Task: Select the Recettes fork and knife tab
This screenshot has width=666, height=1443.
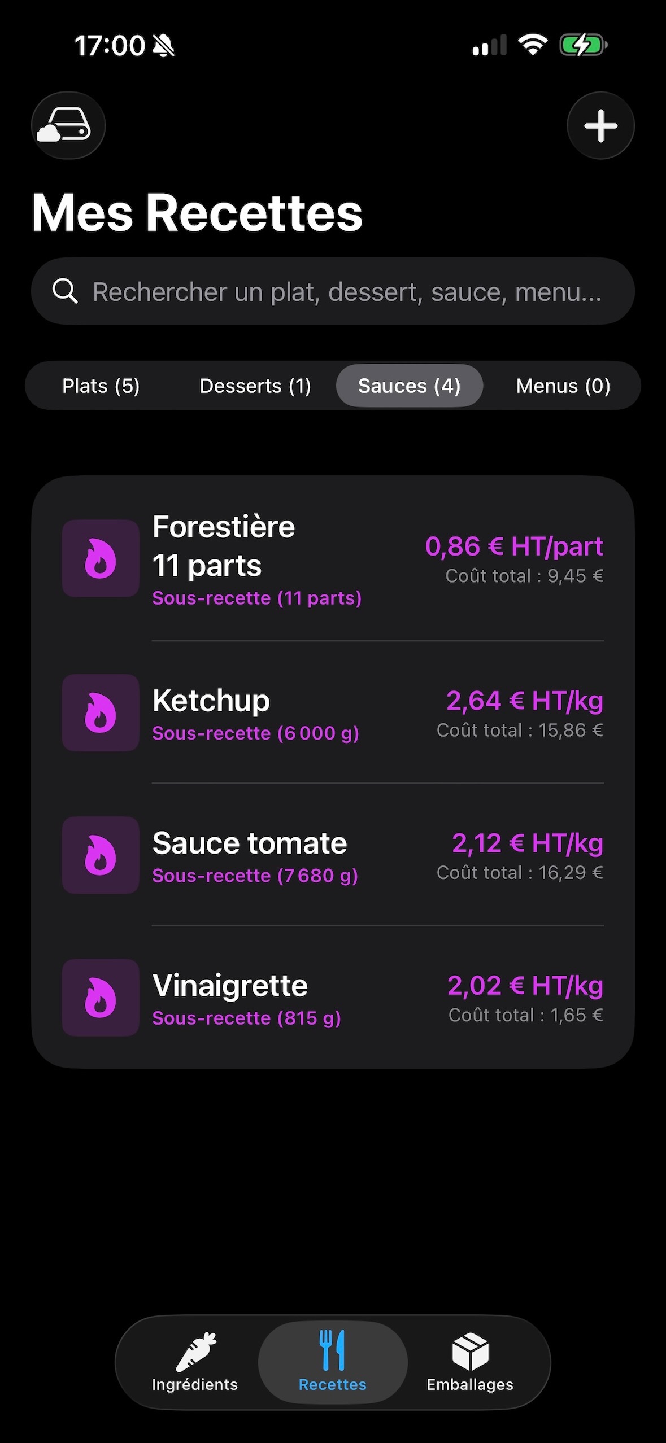Action: [x=333, y=1362]
